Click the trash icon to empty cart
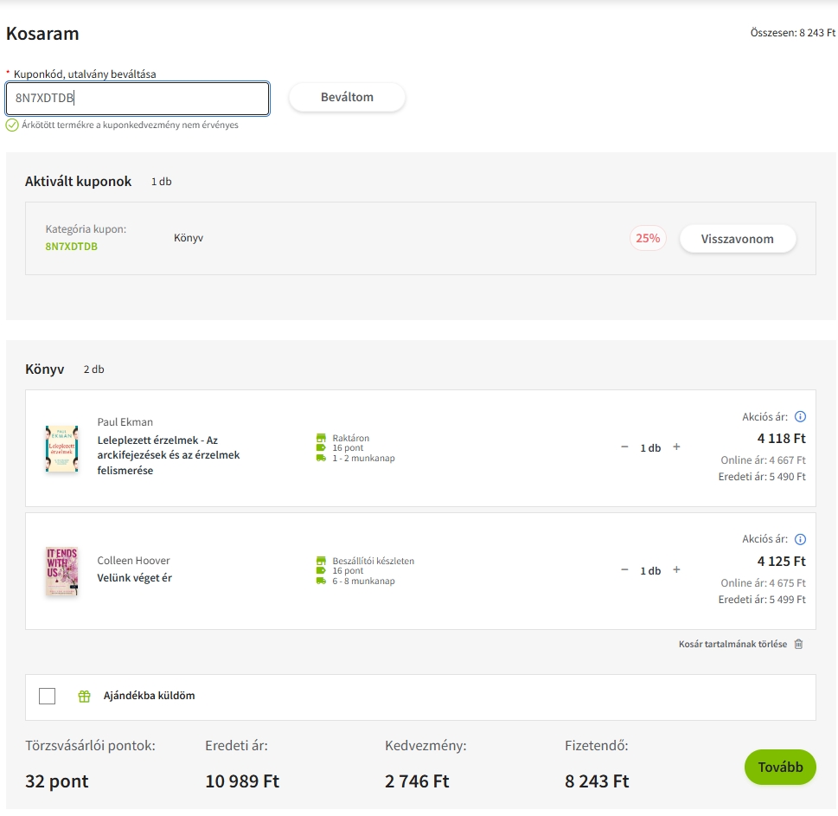Screen dimensions: 838x816 click(x=798, y=644)
